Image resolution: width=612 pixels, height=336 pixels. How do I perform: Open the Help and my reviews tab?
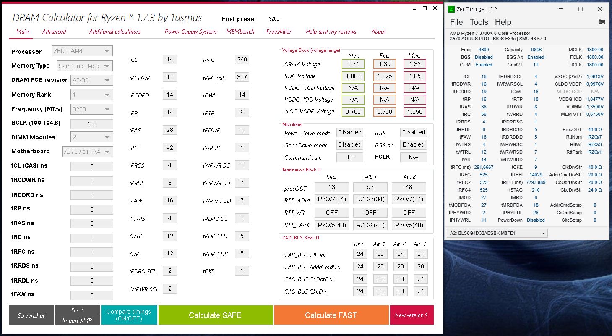(x=331, y=31)
